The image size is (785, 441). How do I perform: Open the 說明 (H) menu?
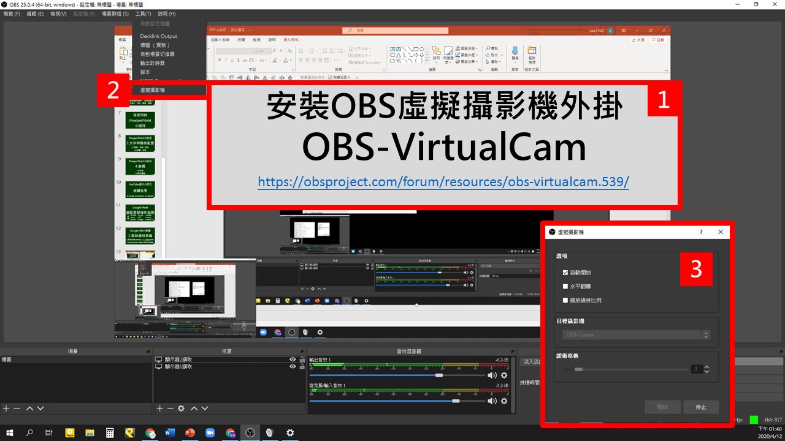pyautogui.click(x=167, y=13)
